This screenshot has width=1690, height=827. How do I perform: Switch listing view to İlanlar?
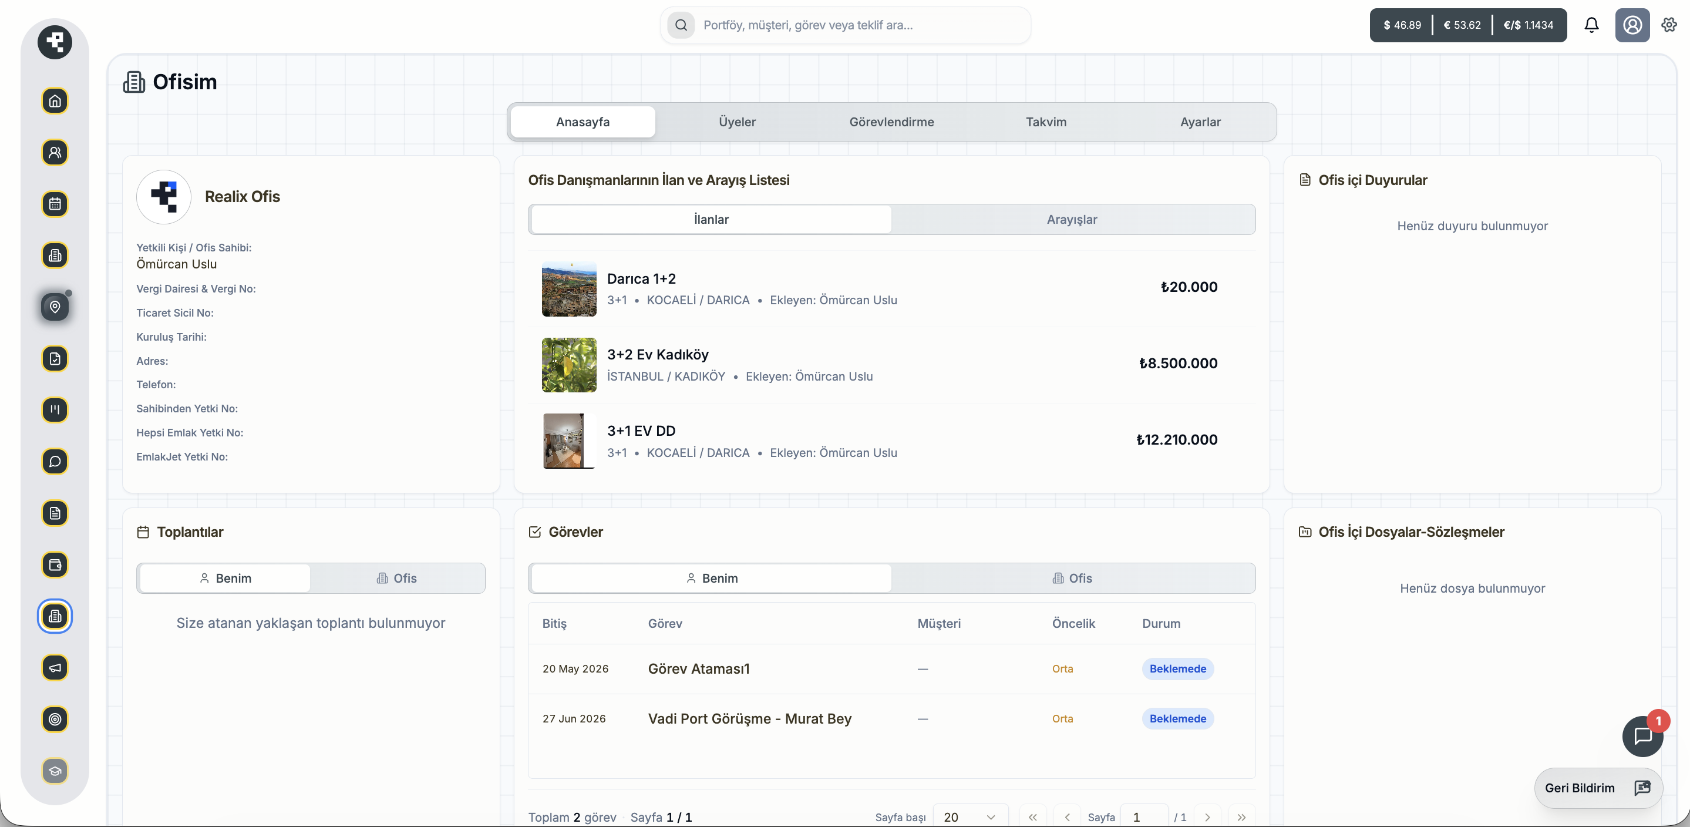pyautogui.click(x=711, y=219)
